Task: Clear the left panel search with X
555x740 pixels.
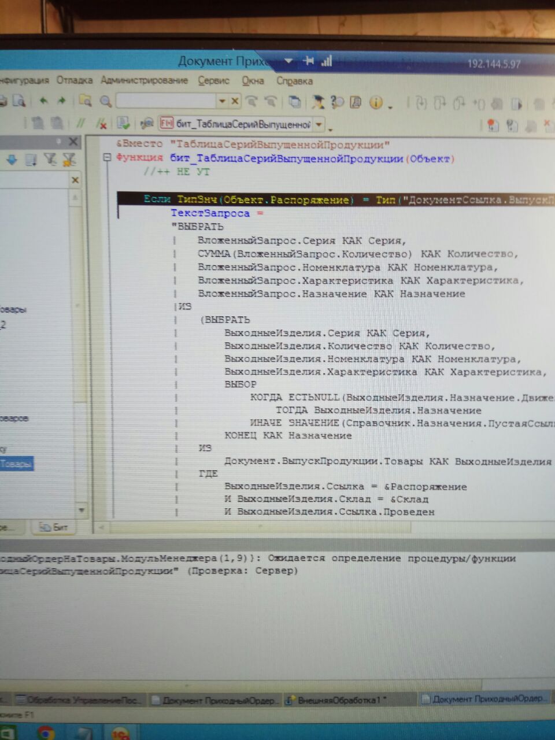Action: click(x=75, y=180)
